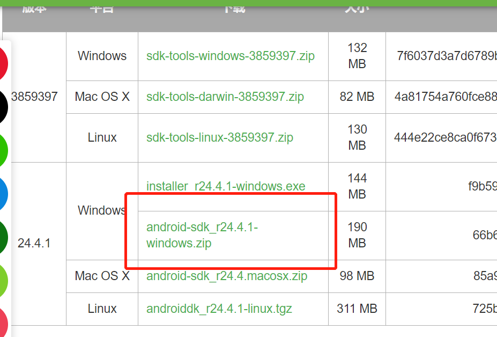The width and height of the screenshot is (497, 337).
Task: Select the 82 MB size cell
Action: (x=357, y=97)
